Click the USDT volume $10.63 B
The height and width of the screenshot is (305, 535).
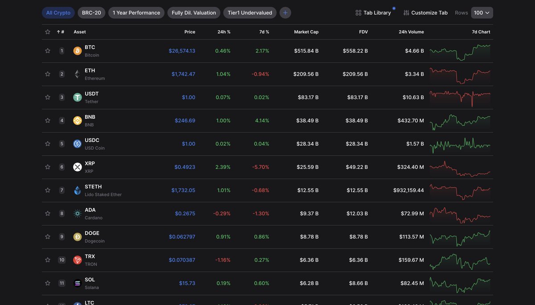[x=413, y=97]
